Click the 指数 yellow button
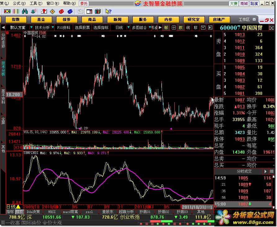 tap(16, 20)
